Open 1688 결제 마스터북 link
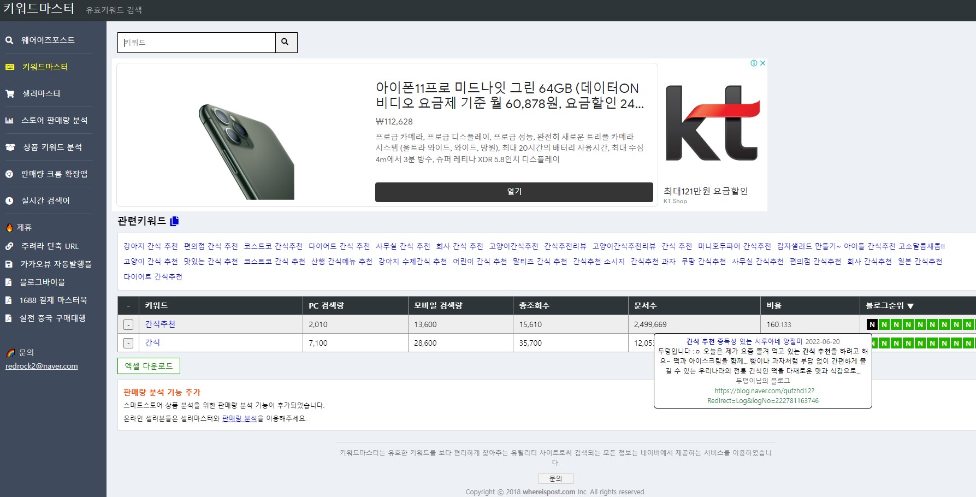 53,300
